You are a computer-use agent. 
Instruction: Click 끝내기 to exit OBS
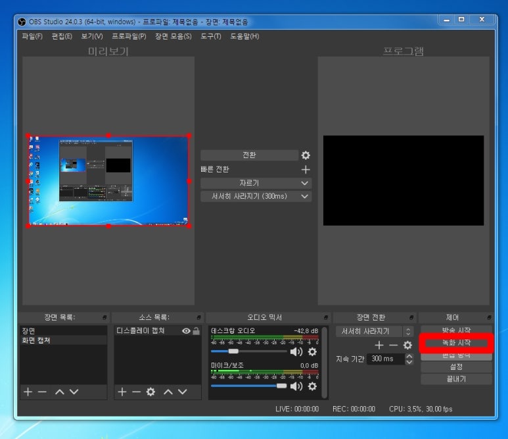click(456, 379)
